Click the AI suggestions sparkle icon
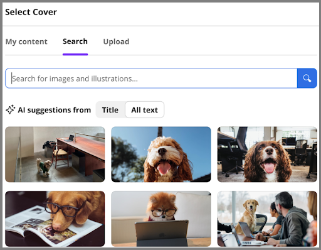 [x=11, y=109]
